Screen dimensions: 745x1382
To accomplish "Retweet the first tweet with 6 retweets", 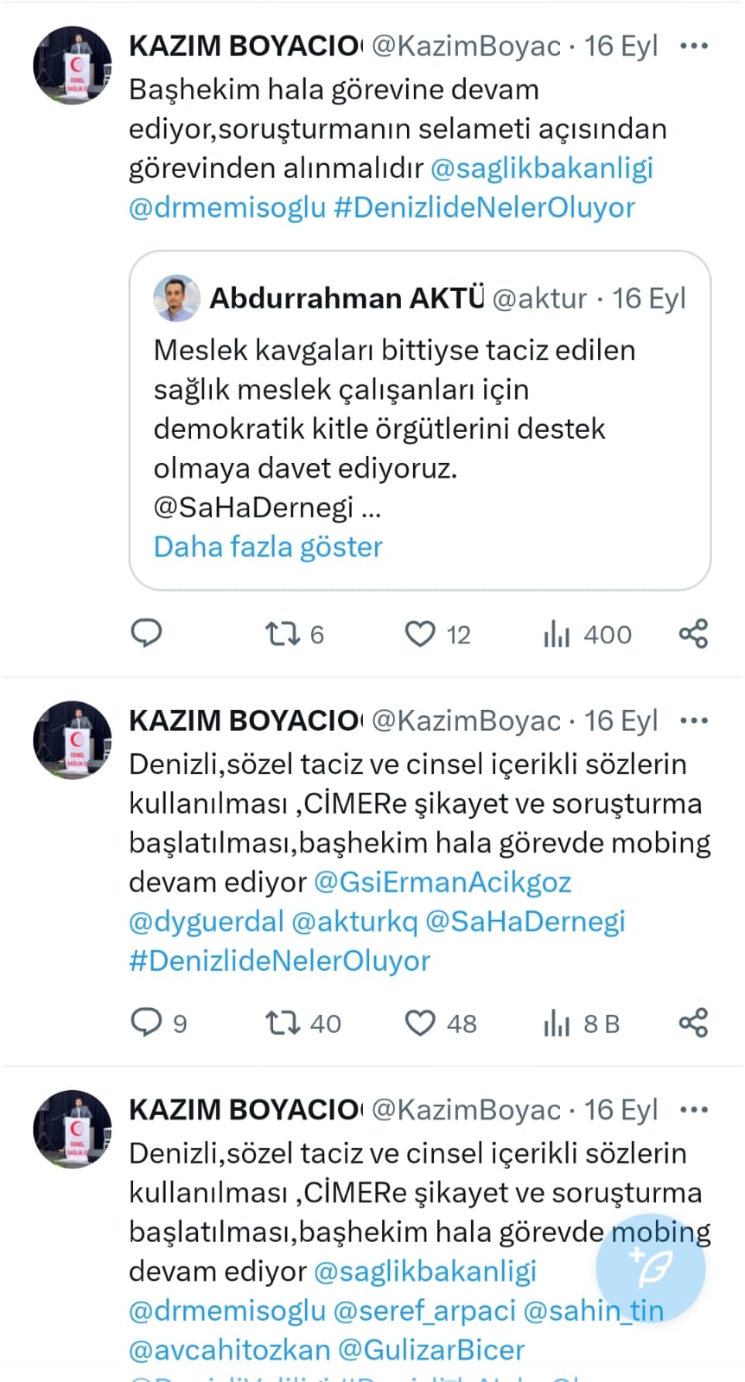I will pyautogui.click(x=282, y=635).
